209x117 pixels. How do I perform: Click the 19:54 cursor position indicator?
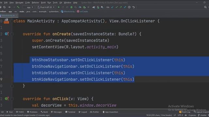pos(159,115)
